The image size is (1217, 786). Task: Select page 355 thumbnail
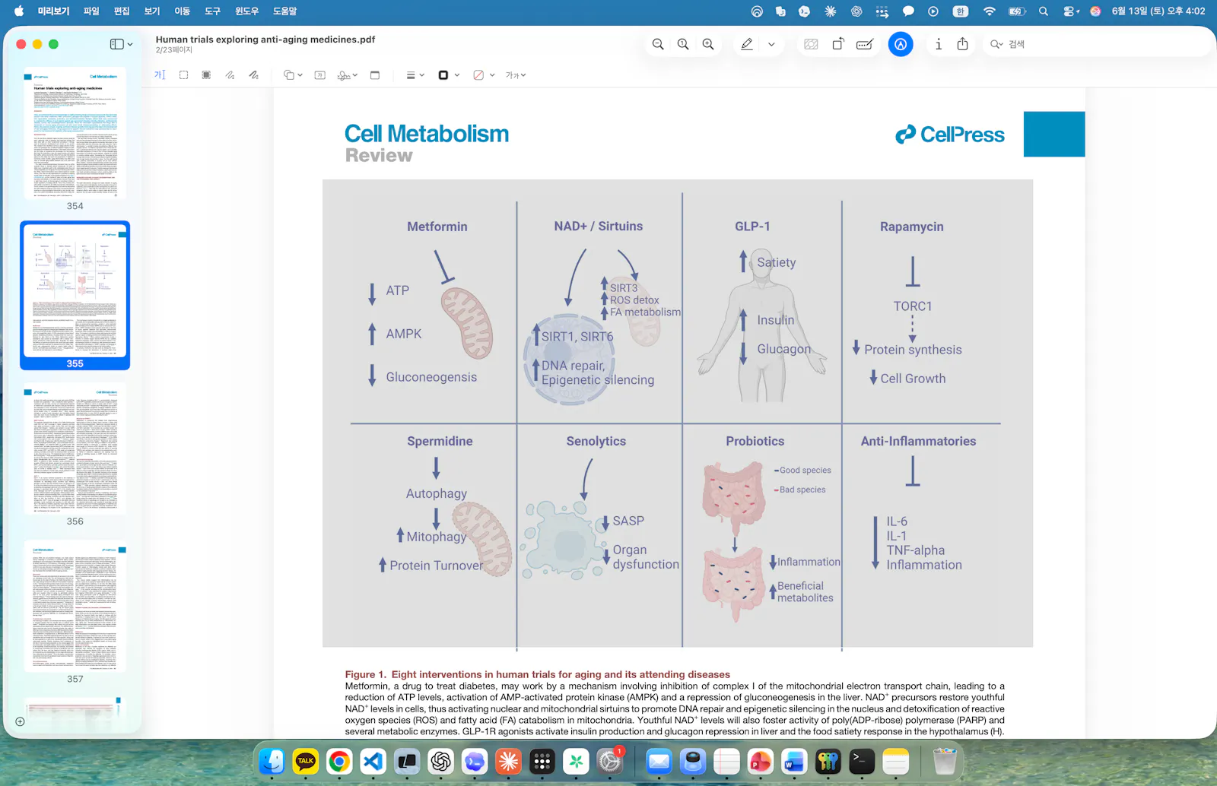[x=75, y=290]
